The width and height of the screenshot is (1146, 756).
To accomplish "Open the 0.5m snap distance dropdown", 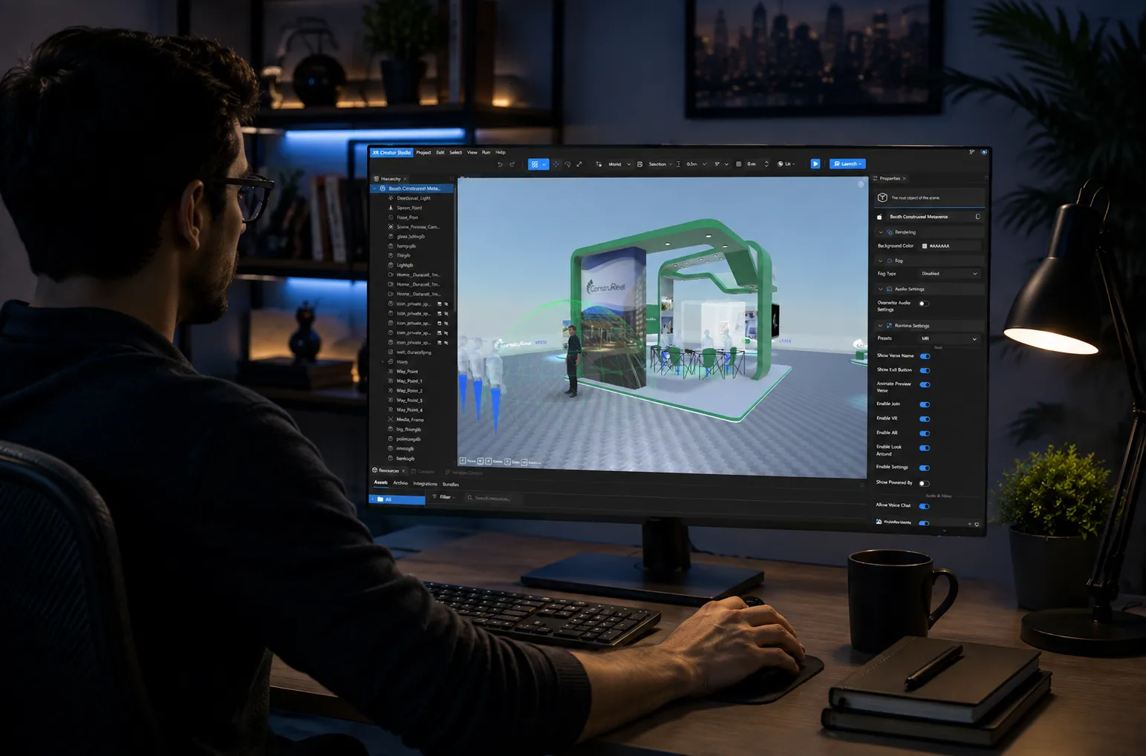I will tap(696, 164).
